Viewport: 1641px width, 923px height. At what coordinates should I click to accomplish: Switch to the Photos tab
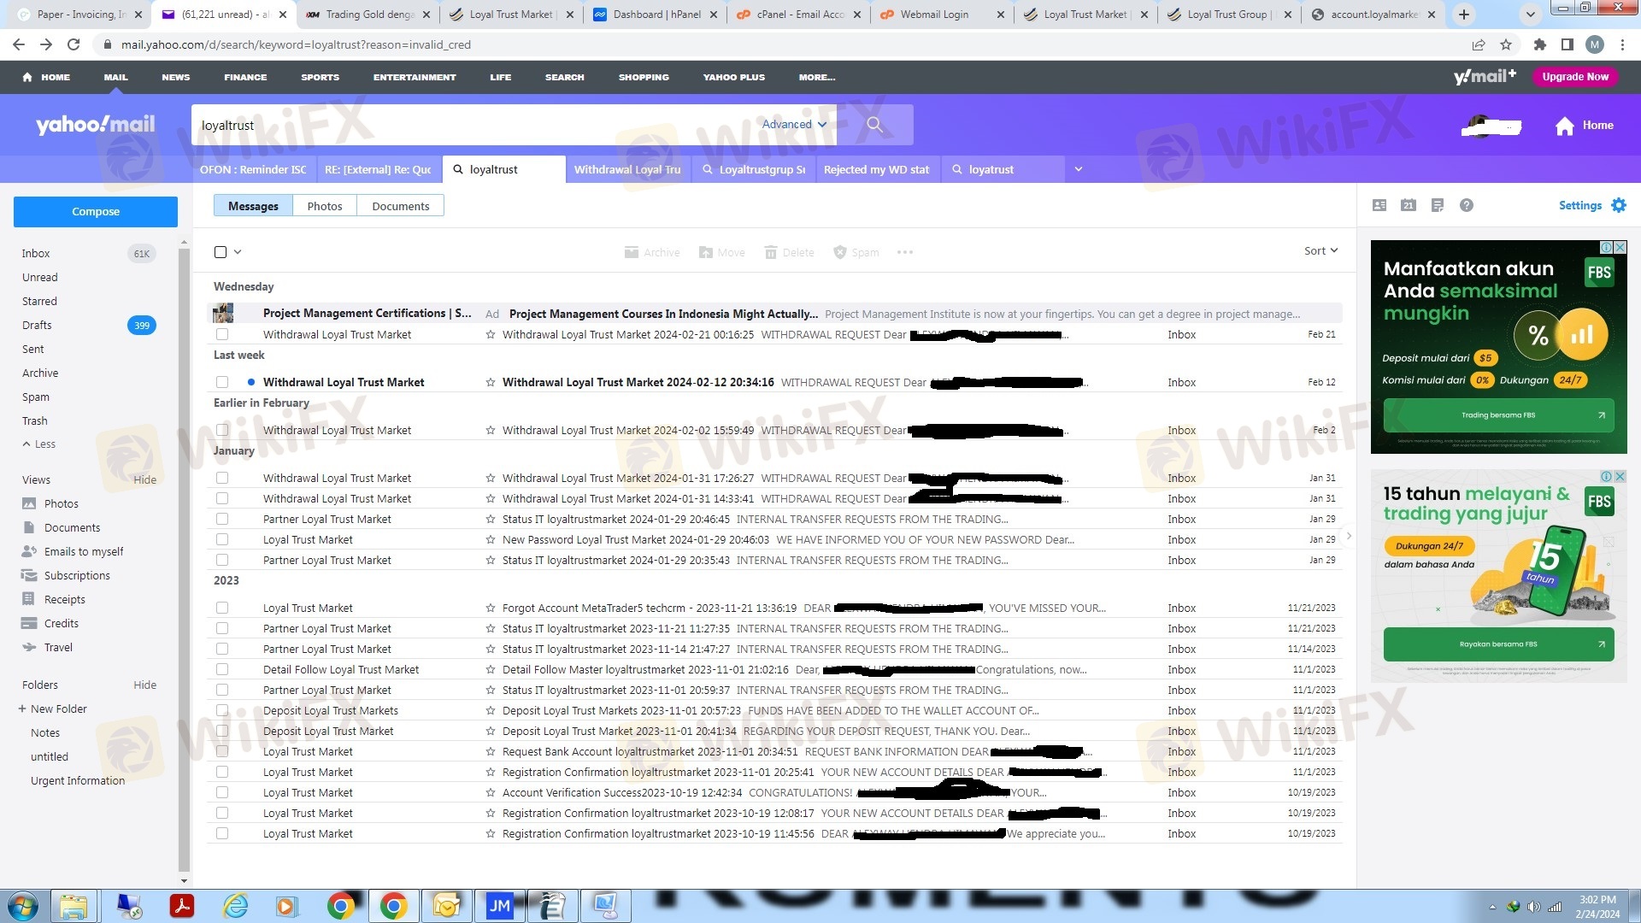click(324, 206)
